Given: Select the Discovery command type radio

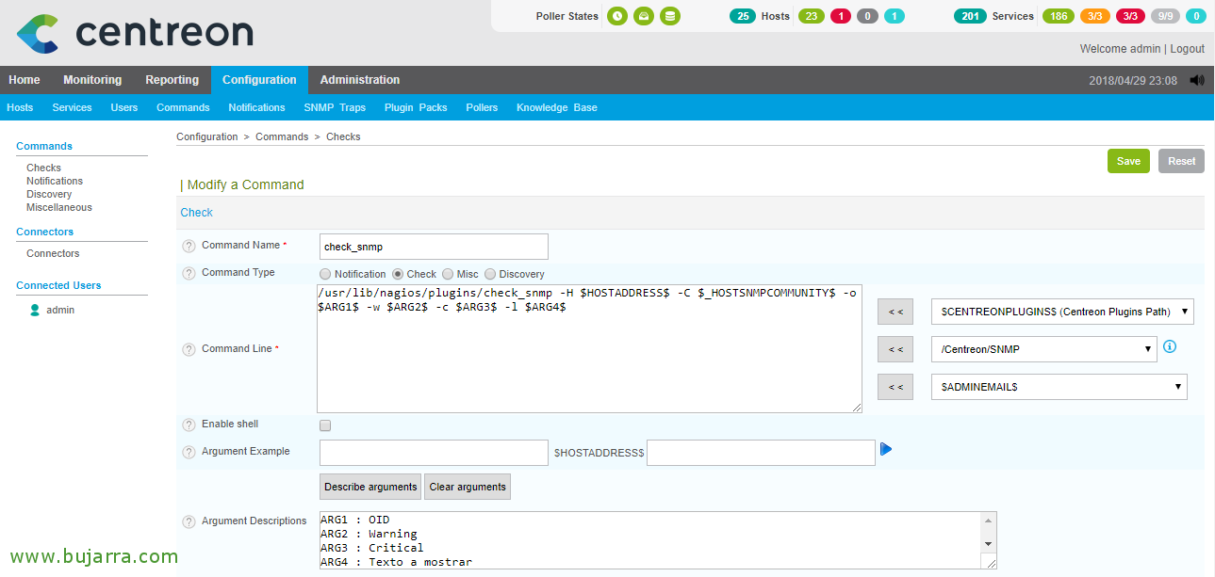Looking at the screenshot, I should point(490,274).
